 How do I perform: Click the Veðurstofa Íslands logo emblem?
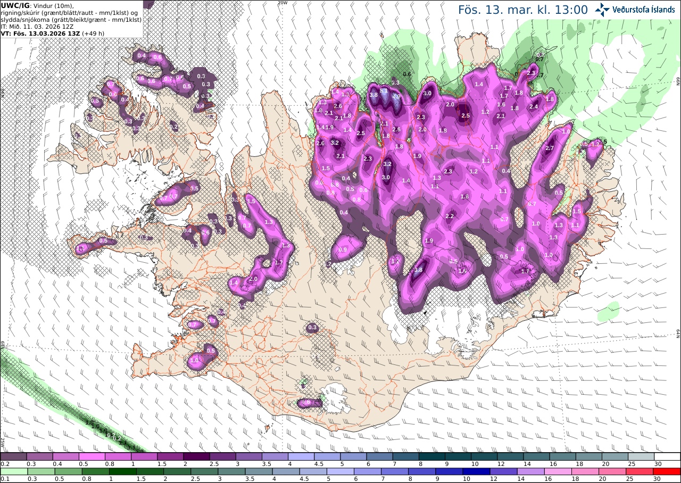coord(603,9)
